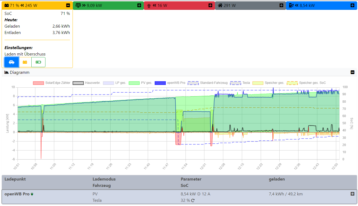Image resolution: width=358 pixels, height=206 pixels.
Task: Refresh Tesla SoC with reload icon
Action: pyautogui.click(x=193, y=200)
